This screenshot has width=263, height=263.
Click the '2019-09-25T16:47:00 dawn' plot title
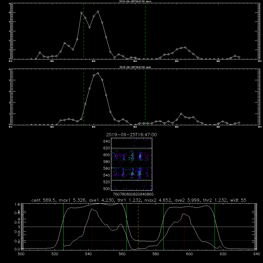click(x=135, y=1)
